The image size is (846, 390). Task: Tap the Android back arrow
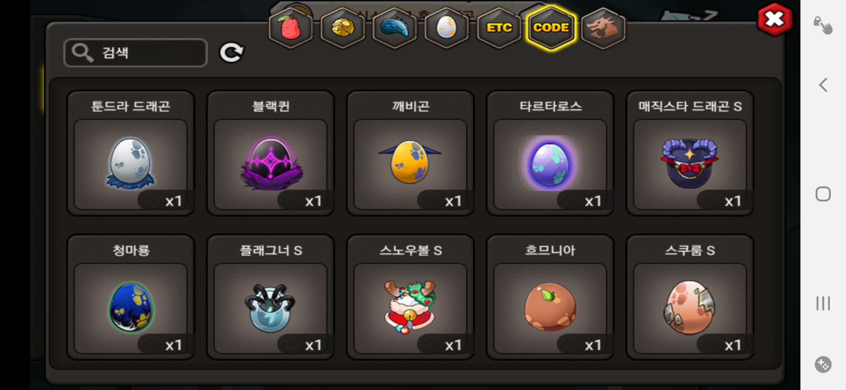[823, 85]
